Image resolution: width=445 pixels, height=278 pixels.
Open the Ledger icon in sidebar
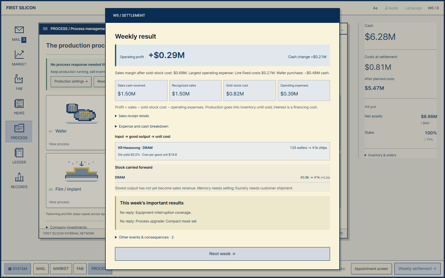pyautogui.click(x=19, y=153)
